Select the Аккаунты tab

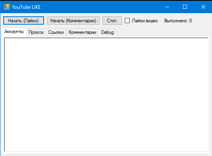[x=14, y=31]
